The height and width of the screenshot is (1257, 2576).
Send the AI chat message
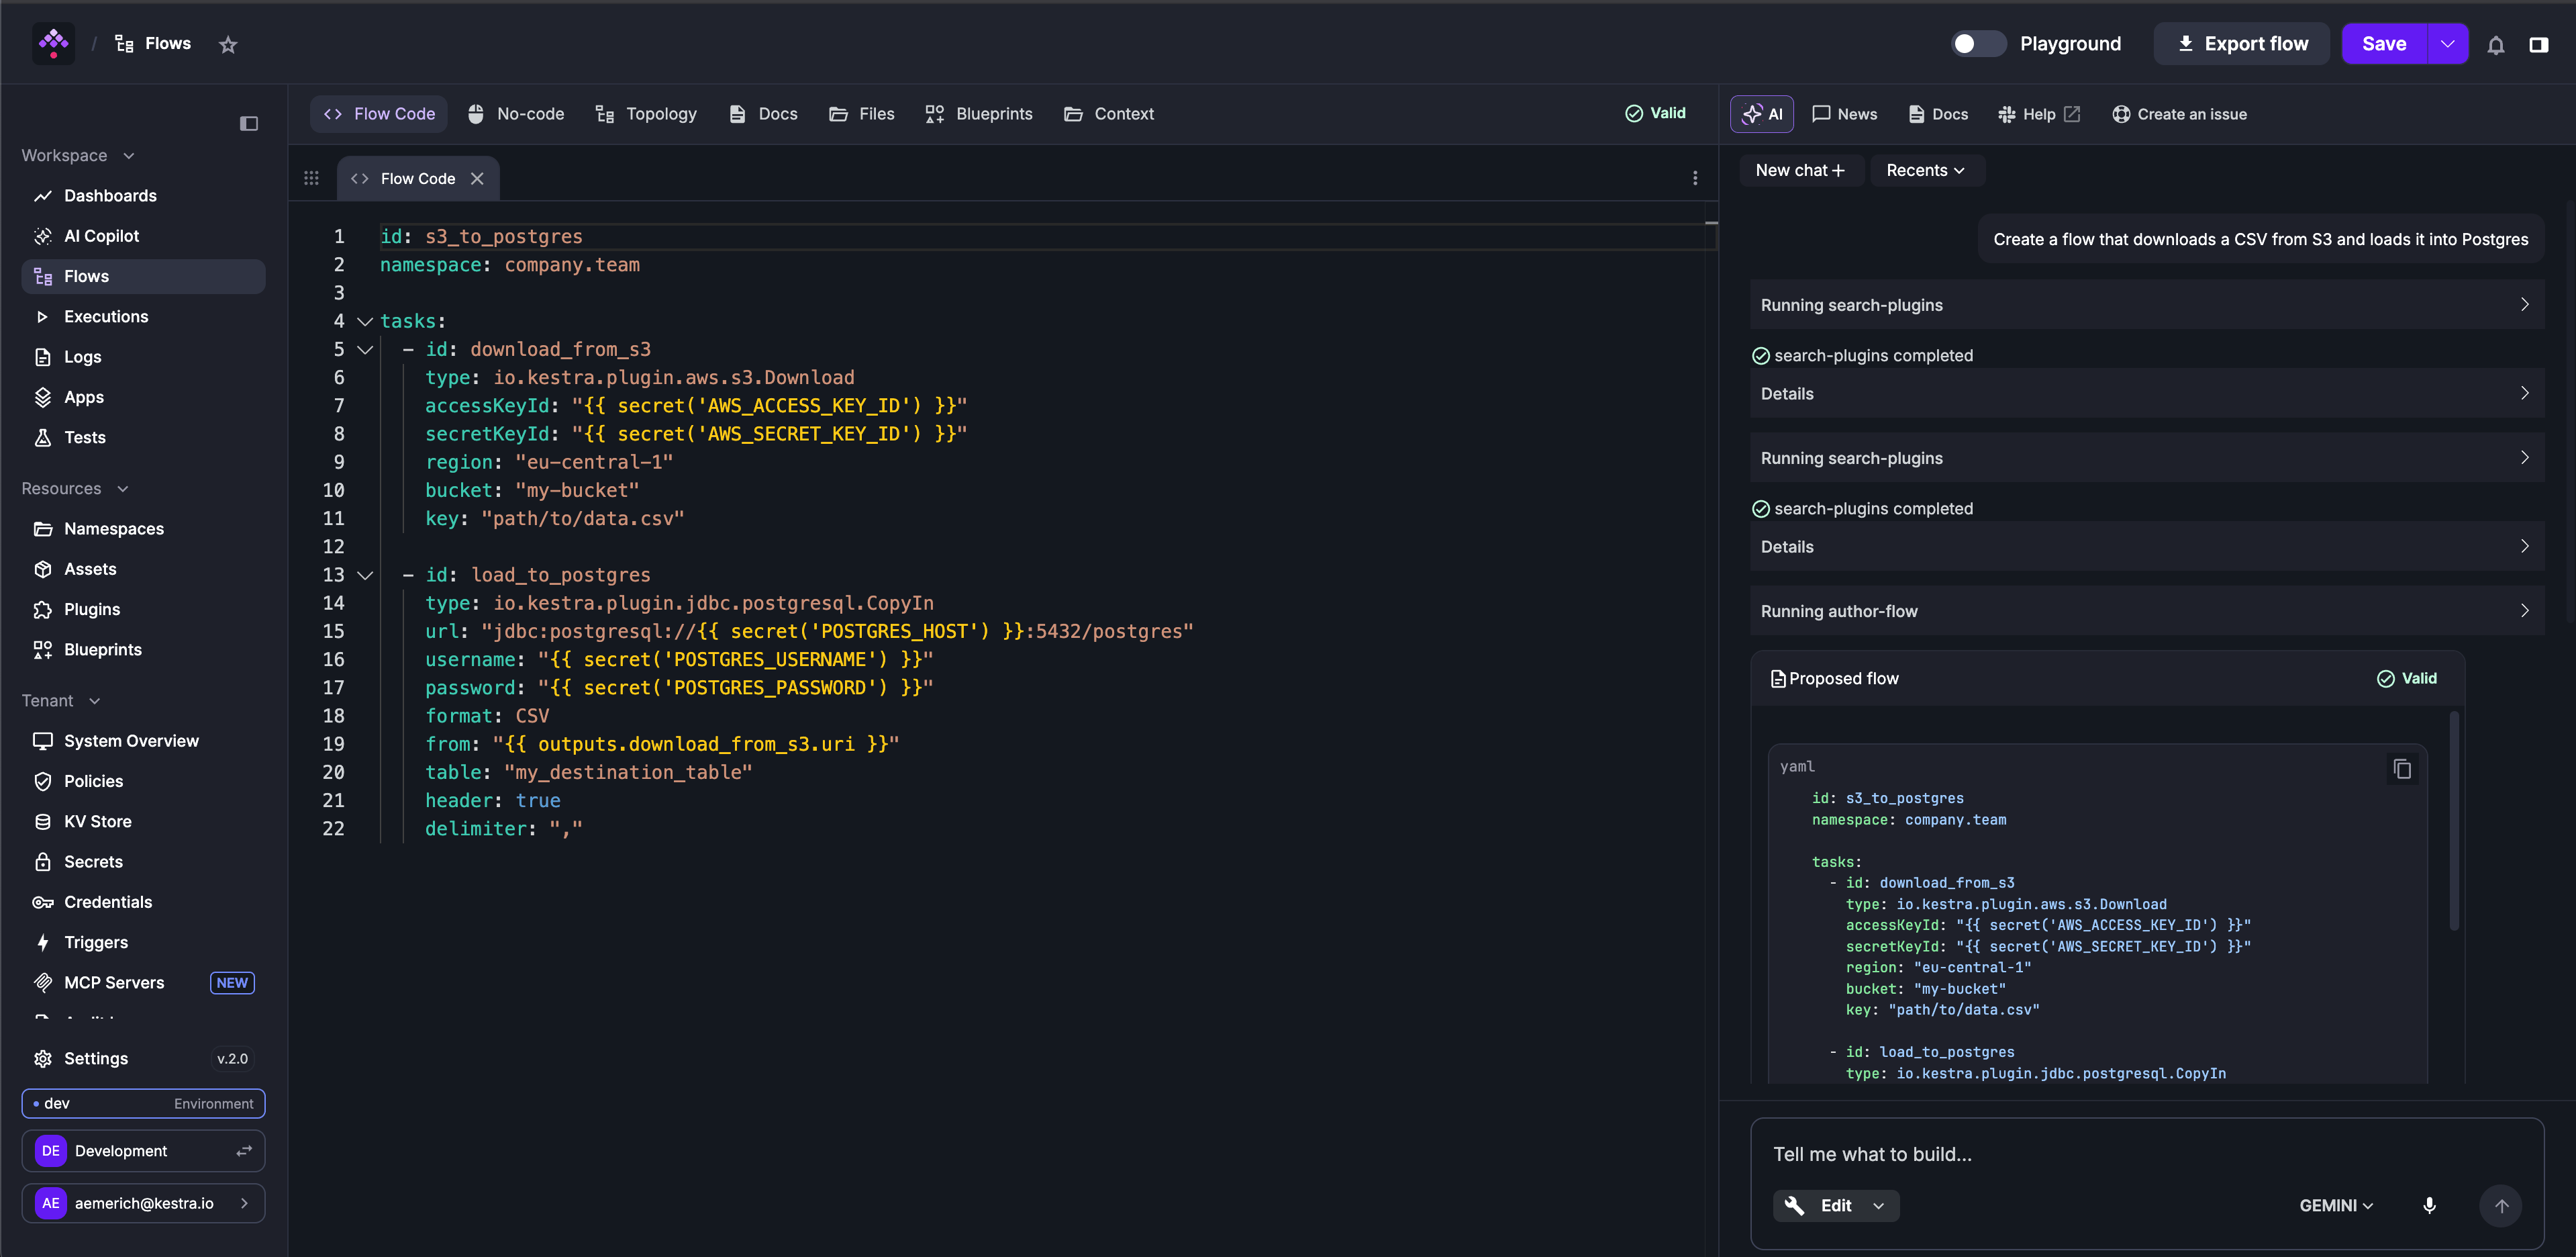(x=2500, y=1205)
